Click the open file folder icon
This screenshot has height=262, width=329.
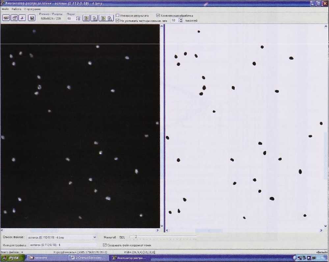coord(6,18)
